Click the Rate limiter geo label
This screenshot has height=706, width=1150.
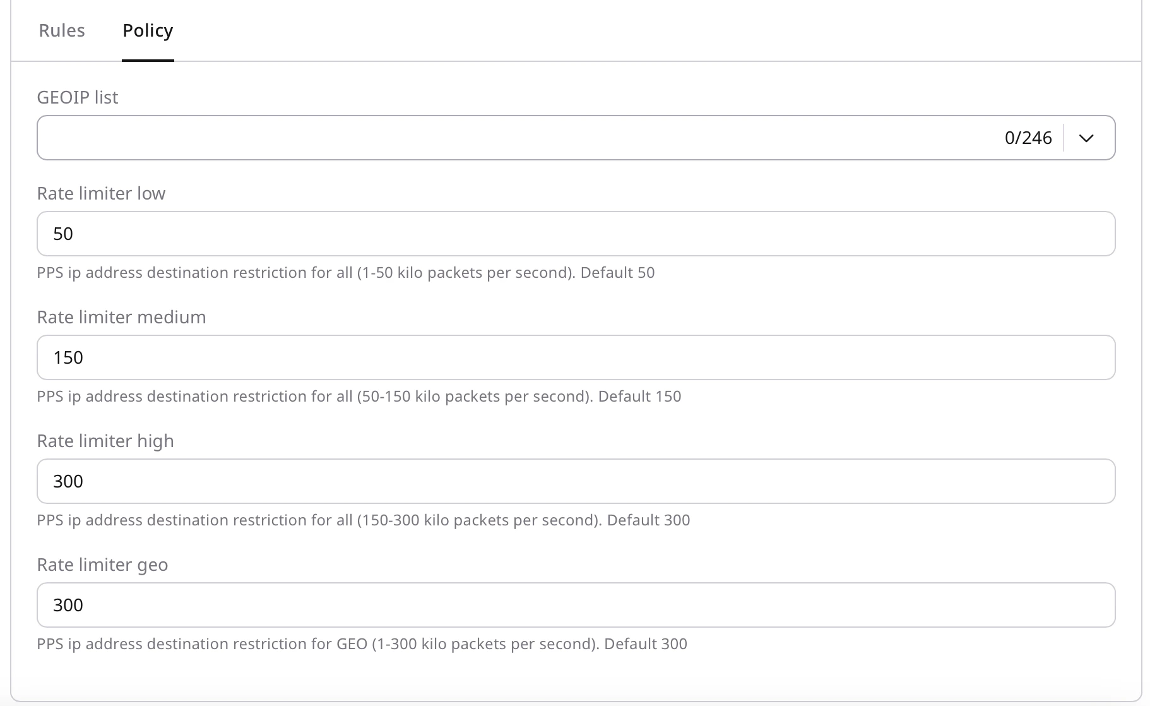(102, 565)
